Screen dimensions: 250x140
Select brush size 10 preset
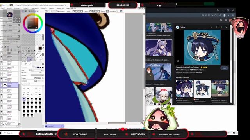pyautogui.click(x=24, y=99)
